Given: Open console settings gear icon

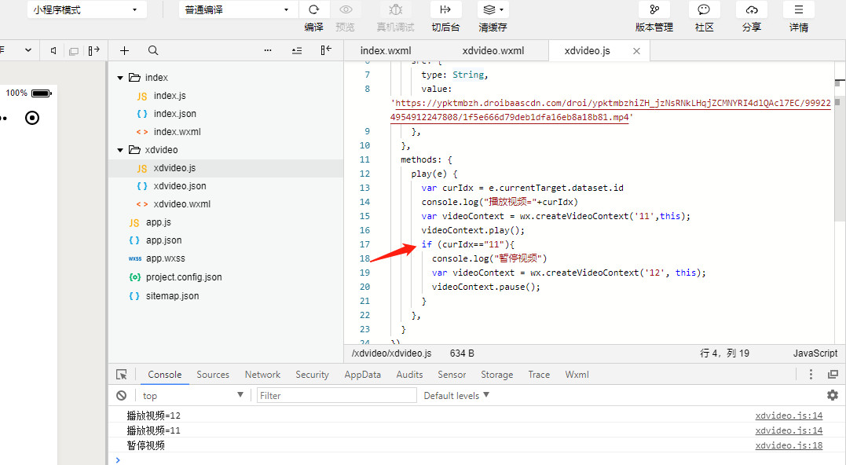Looking at the screenshot, I should click(833, 395).
